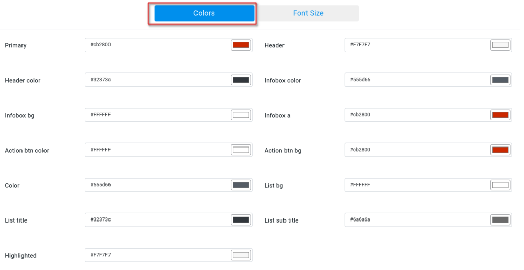The height and width of the screenshot is (270, 524).
Task: Open the Font Size tab
Action: tap(308, 13)
